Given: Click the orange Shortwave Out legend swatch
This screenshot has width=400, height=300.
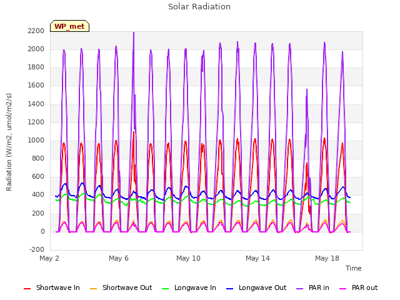Looking at the screenshot, I should 93,289.
